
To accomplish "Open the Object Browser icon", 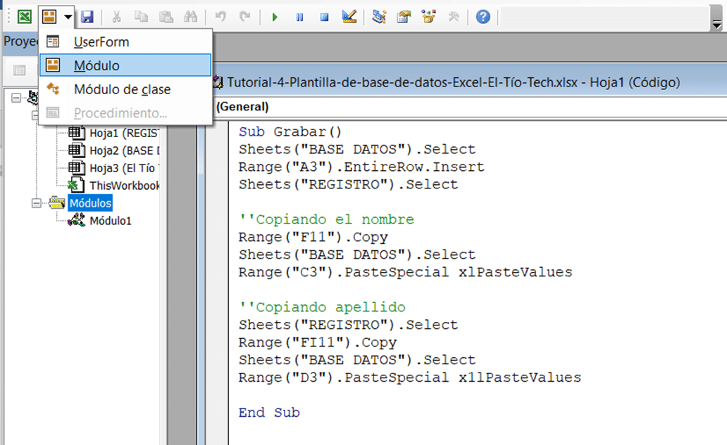I will click(x=428, y=17).
